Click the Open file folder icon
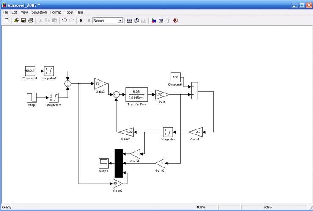Screen dimensions: 313x211 [x=16, y=20]
